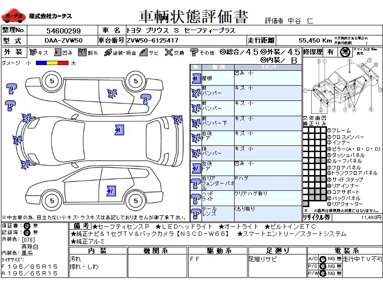Click tail lens marker 10 beside the car diagram
The width and height of the screenshot is (383, 287).
(10, 105)
